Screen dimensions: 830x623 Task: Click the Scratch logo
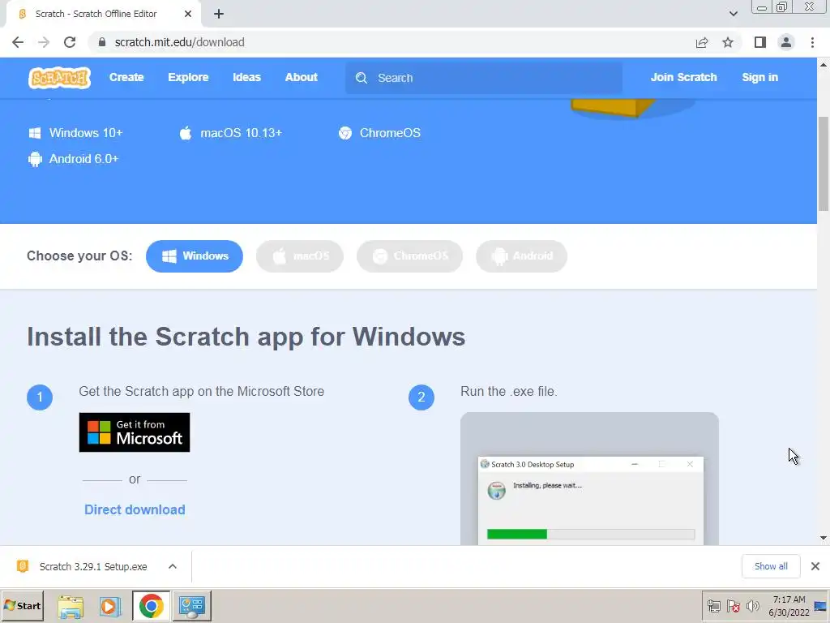pos(59,78)
